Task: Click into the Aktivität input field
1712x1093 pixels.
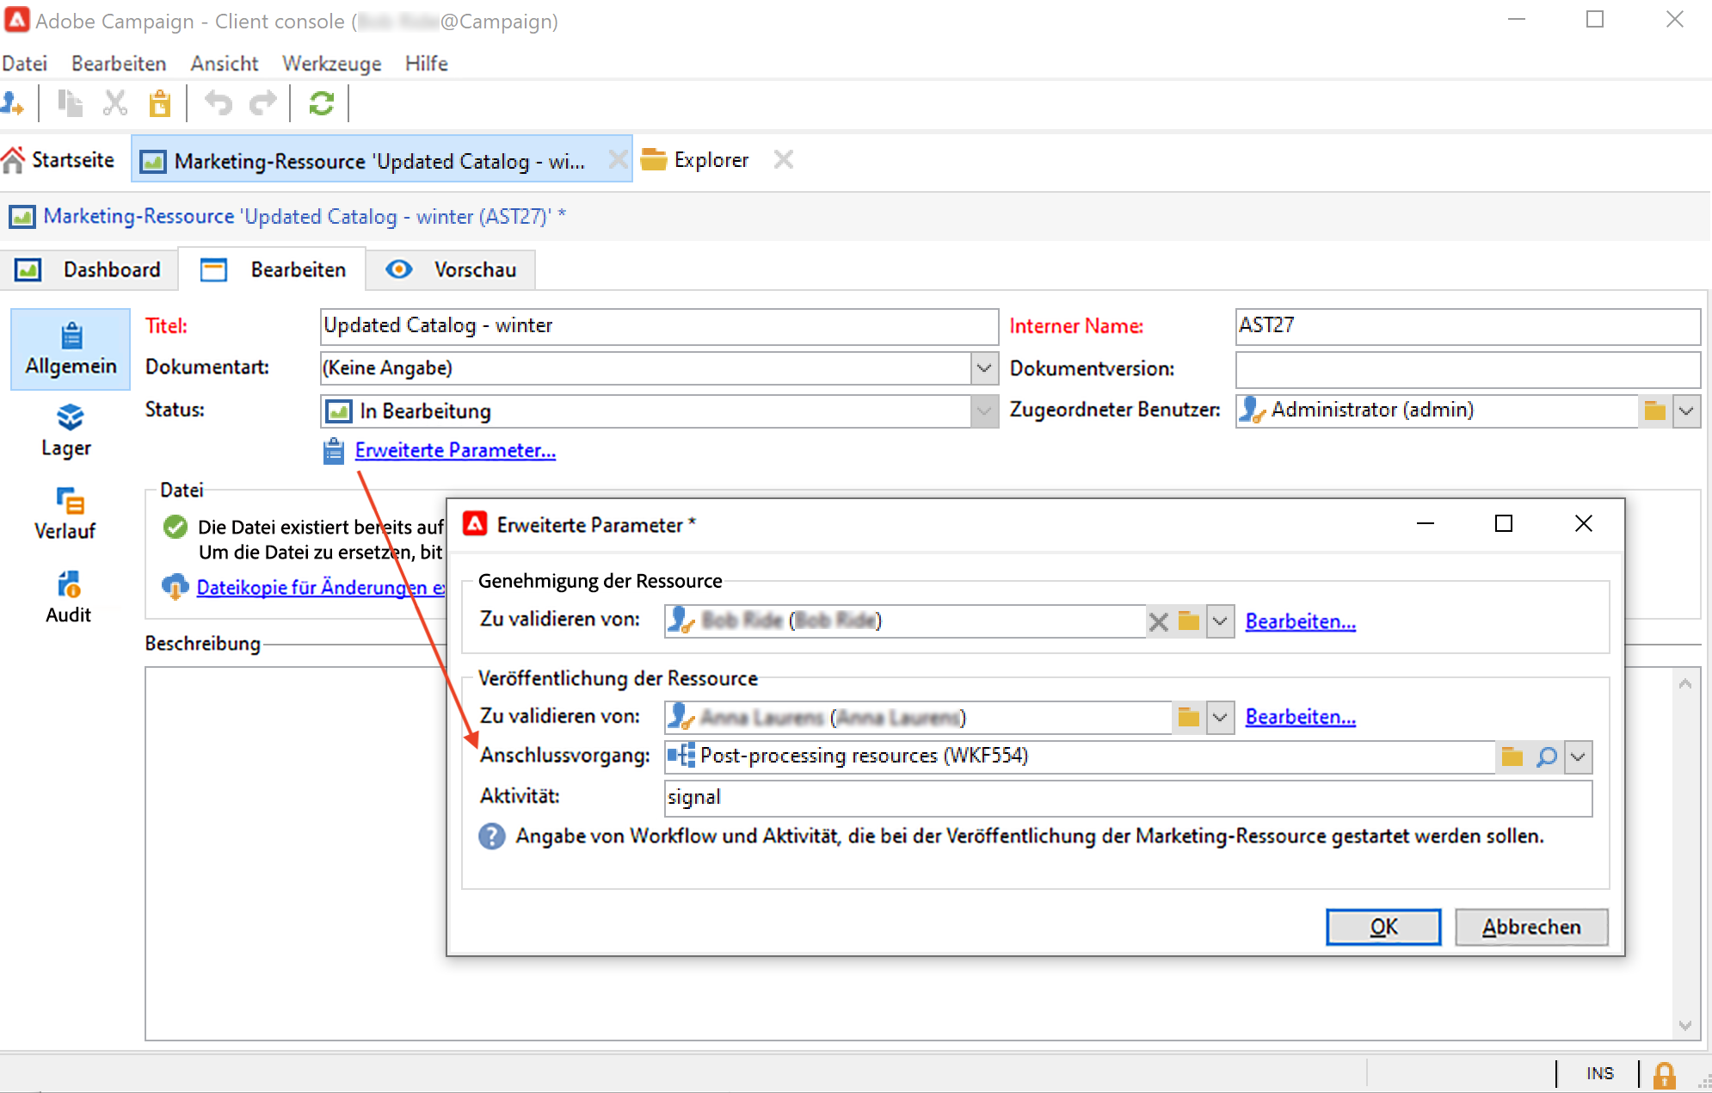Action: (x=1127, y=798)
